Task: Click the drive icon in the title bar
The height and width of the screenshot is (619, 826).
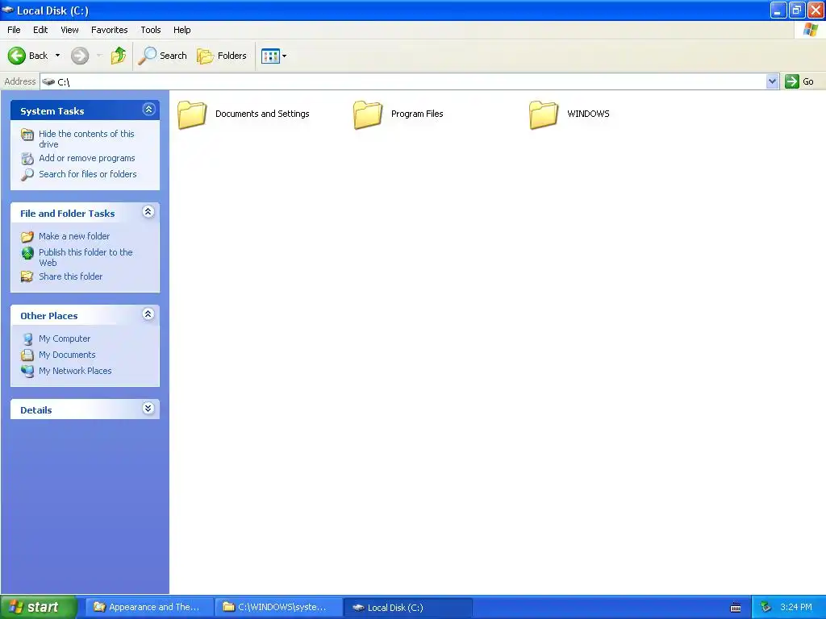Action: click(x=8, y=10)
